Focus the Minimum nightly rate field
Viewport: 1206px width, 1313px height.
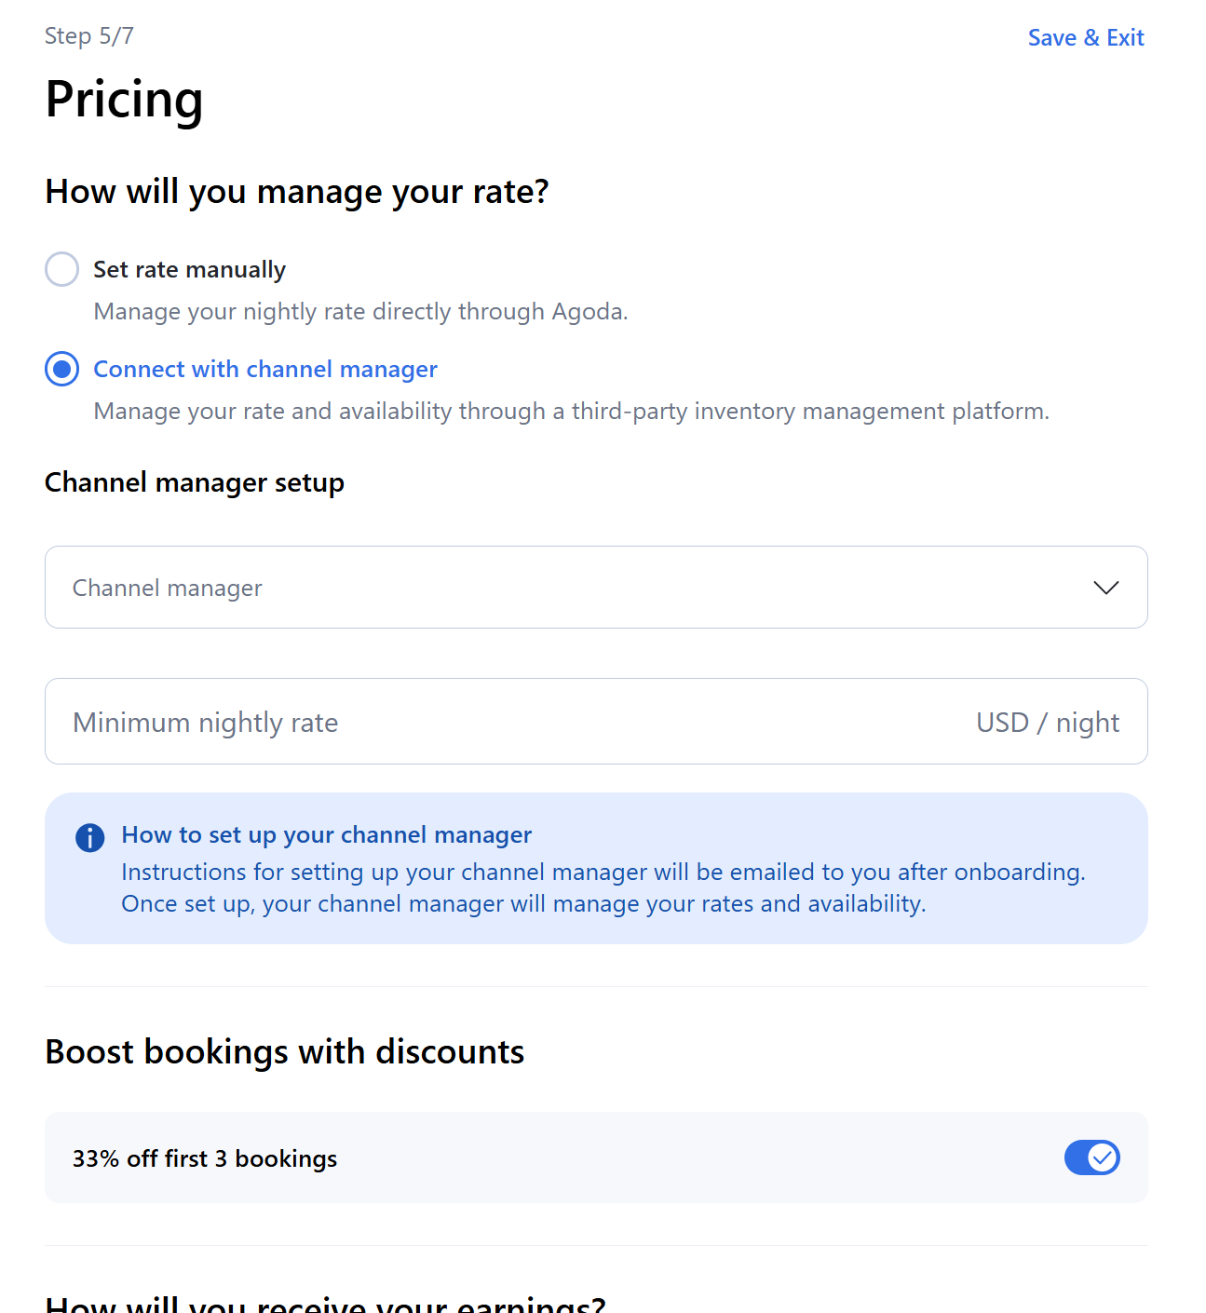(503, 723)
